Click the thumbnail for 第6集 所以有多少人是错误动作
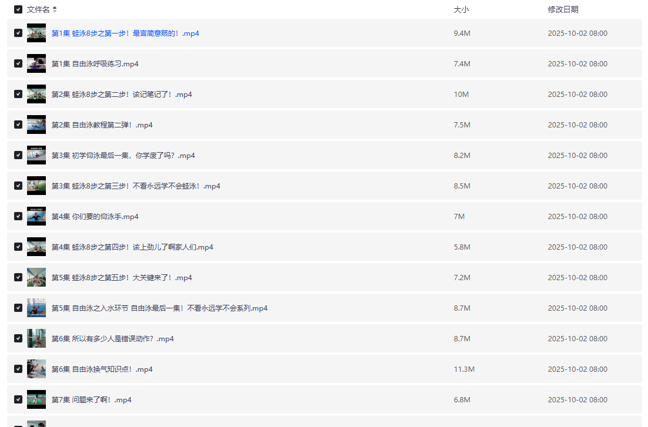648x427 pixels. [x=36, y=338]
